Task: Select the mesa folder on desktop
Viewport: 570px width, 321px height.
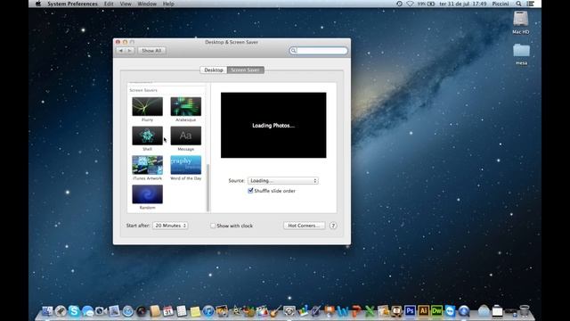Action: [521, 54]
